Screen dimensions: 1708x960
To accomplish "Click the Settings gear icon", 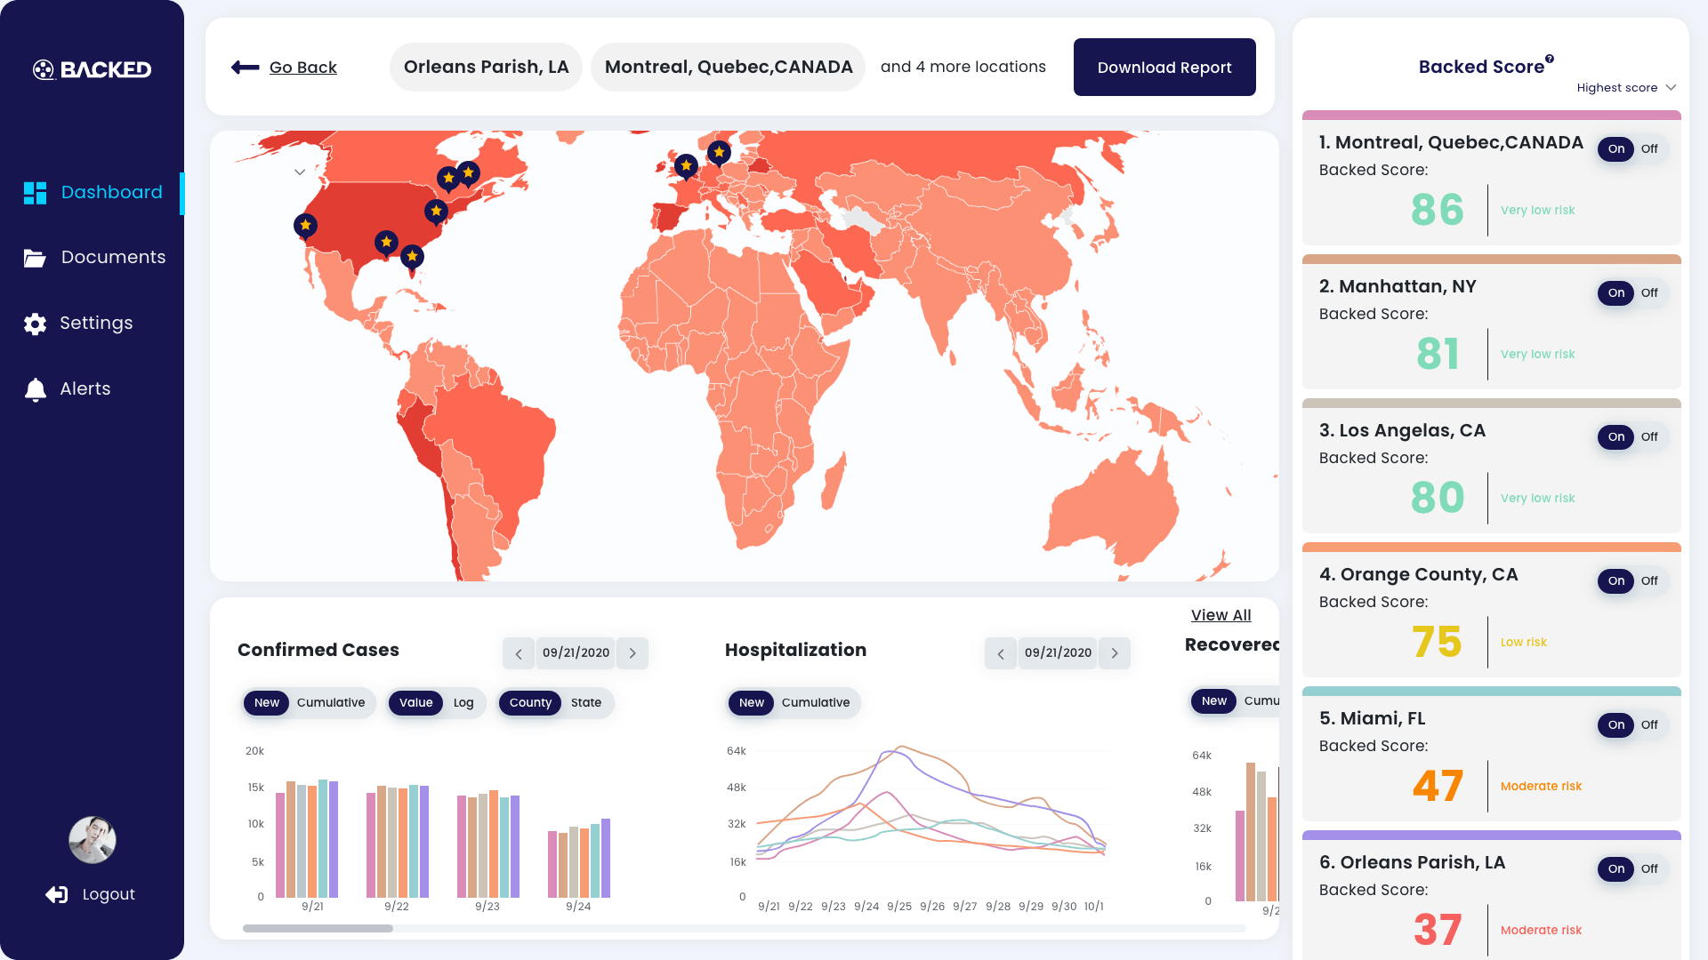I will tap(35, 324).
